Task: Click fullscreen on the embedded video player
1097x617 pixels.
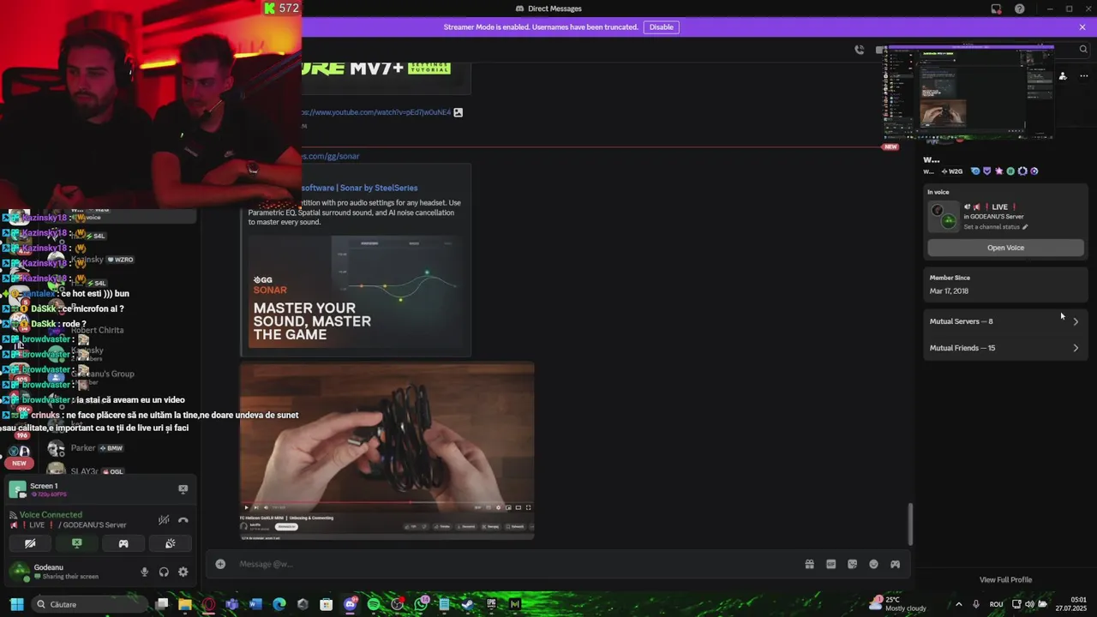Action: point(529,507)
